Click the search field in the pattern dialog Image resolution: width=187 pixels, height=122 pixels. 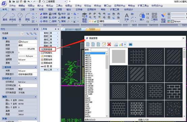99,50
